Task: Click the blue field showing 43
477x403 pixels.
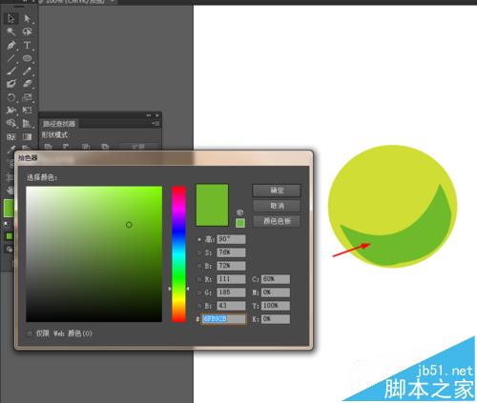Action: (x=231, y=306)
